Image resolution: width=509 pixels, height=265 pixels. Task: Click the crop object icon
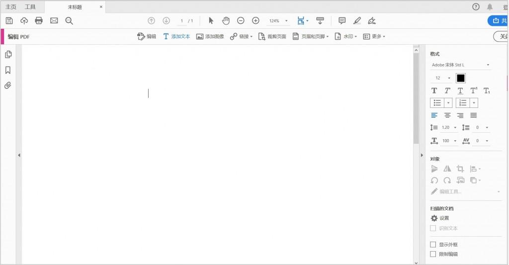(460, 169)
